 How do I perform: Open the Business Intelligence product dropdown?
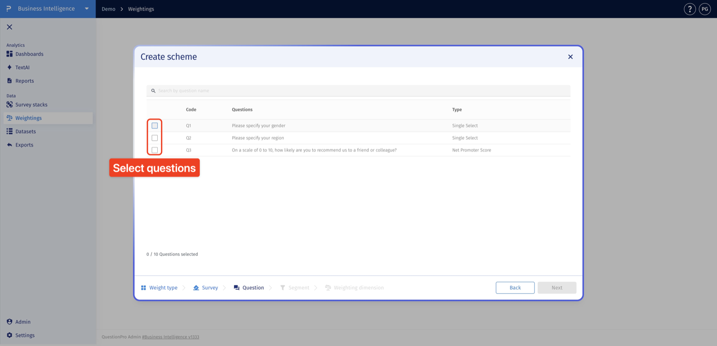87,8
